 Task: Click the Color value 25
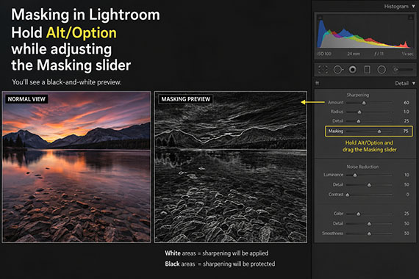pyautogui.click(x=407, y=214)
